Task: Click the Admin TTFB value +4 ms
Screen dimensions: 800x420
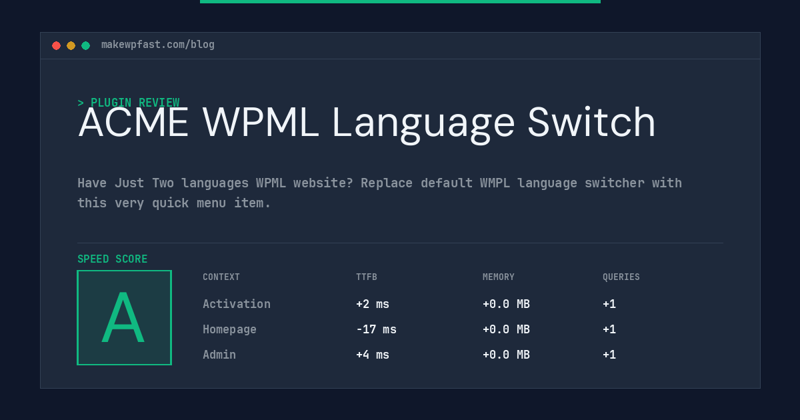Action: [x=373, y=355]
